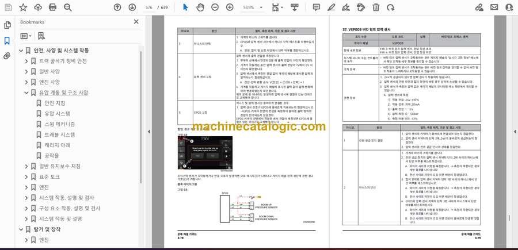Open the 유압 시스템 bookmark
This screenshot has width=518, height=250.
[57, 114]
